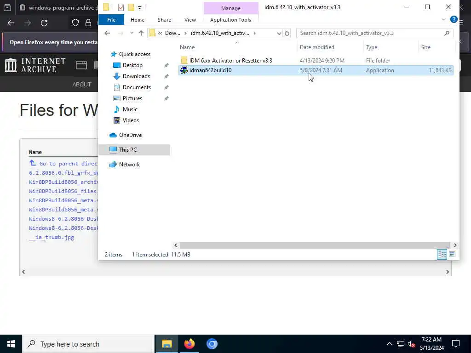The width and height of the screenshot is (471, 353).
Task: Select OneDrive in the navigation pane
Action: point(130,135)
